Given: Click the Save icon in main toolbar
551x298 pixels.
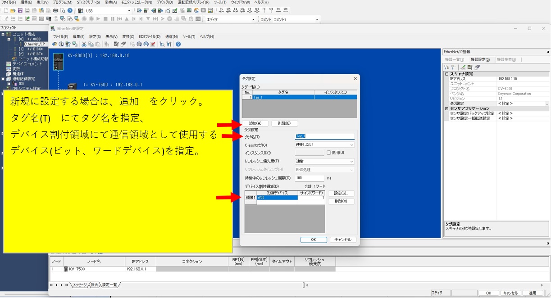Looking at the screenshot, I should (20, 10).
